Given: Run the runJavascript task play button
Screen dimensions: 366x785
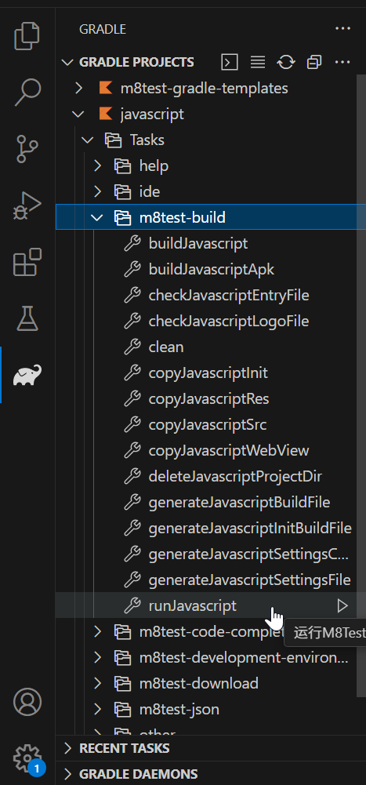Looking at the screenshot, I should [x=342, y=605].
